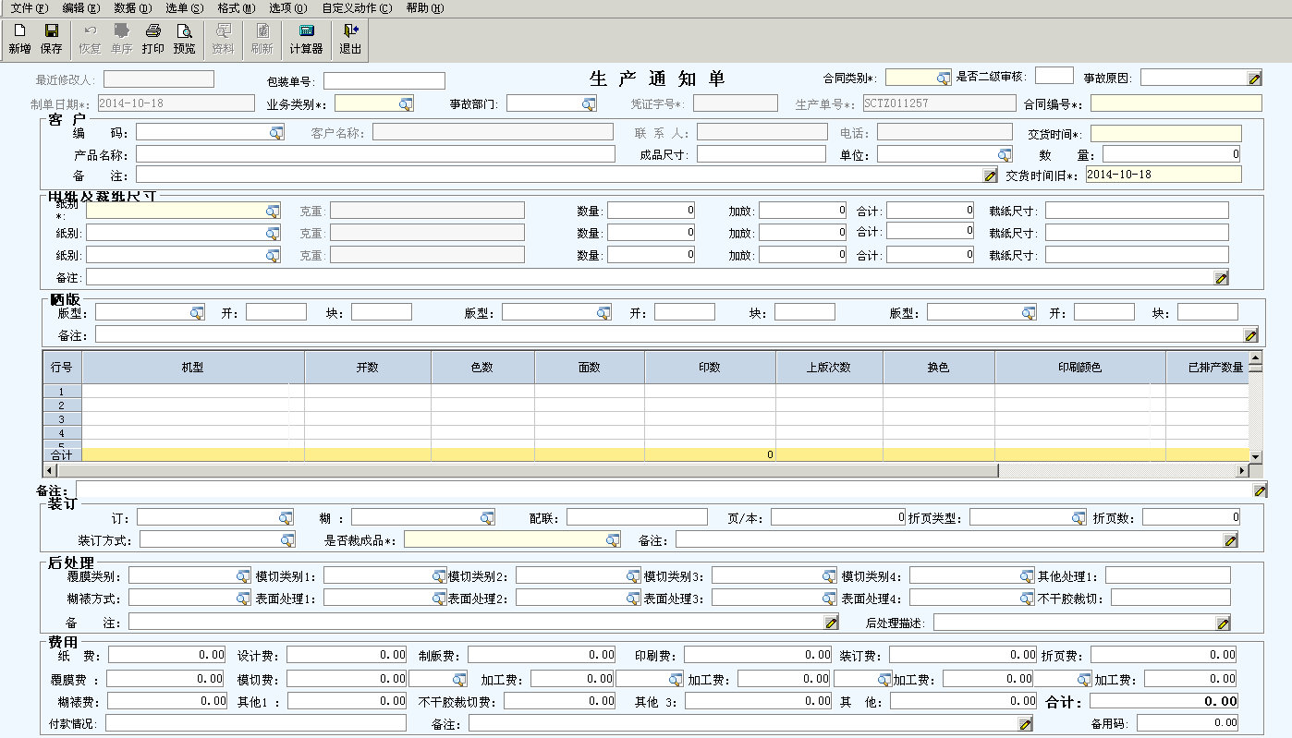Viewport: 1292px width, 738px height.
Task: Click the 退出 (Exit) toolbar icon
Action: pos(350,39)
